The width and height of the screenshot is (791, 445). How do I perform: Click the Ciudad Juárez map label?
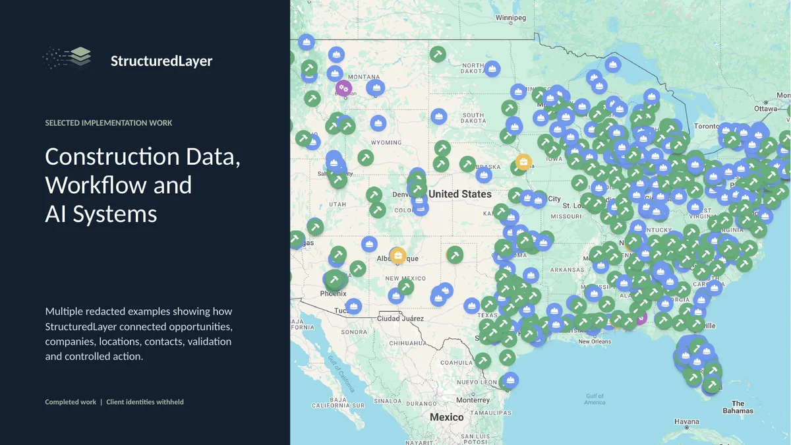tap(401, 319)
